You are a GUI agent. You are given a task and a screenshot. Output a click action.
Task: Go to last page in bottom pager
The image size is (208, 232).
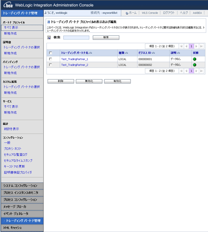pos(202,71)
